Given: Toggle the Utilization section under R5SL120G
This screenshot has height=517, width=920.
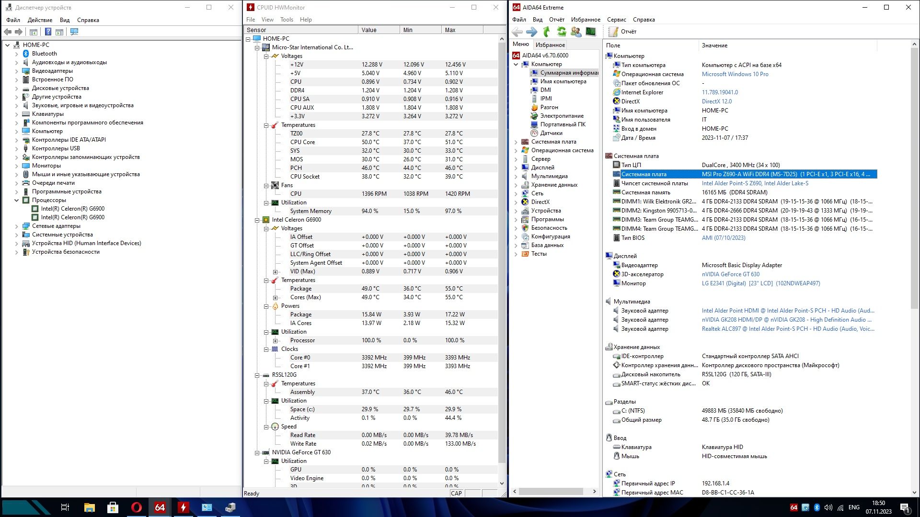Looking at the screenshot, I should click(x=266, y=400).
